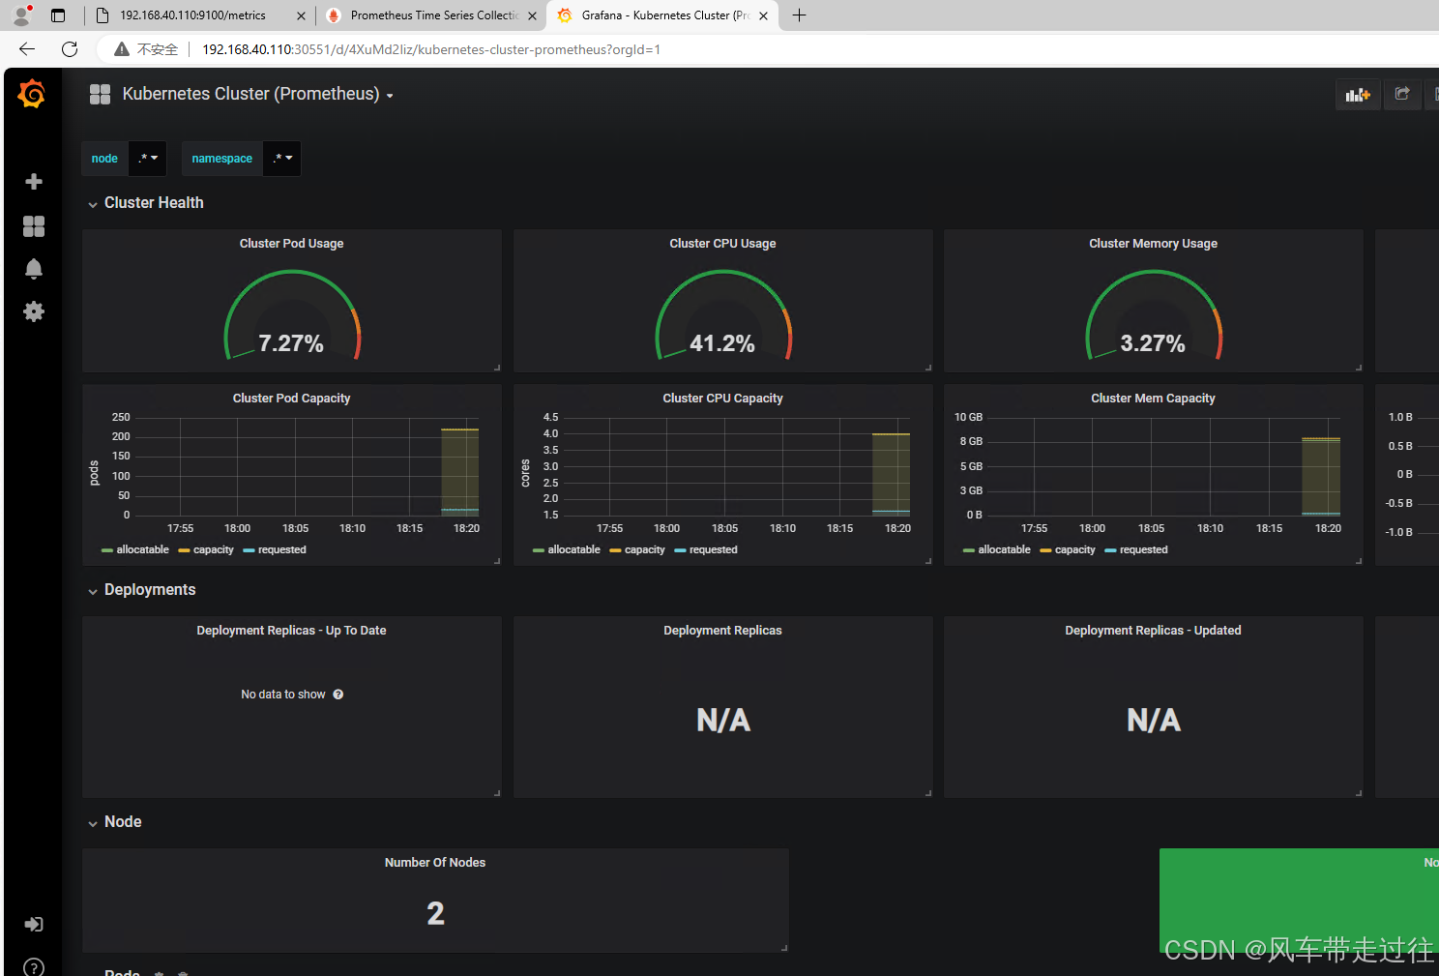Click the Add panel icon
The height and width of the screenshot is (976, 1439).
(1358, 94)
